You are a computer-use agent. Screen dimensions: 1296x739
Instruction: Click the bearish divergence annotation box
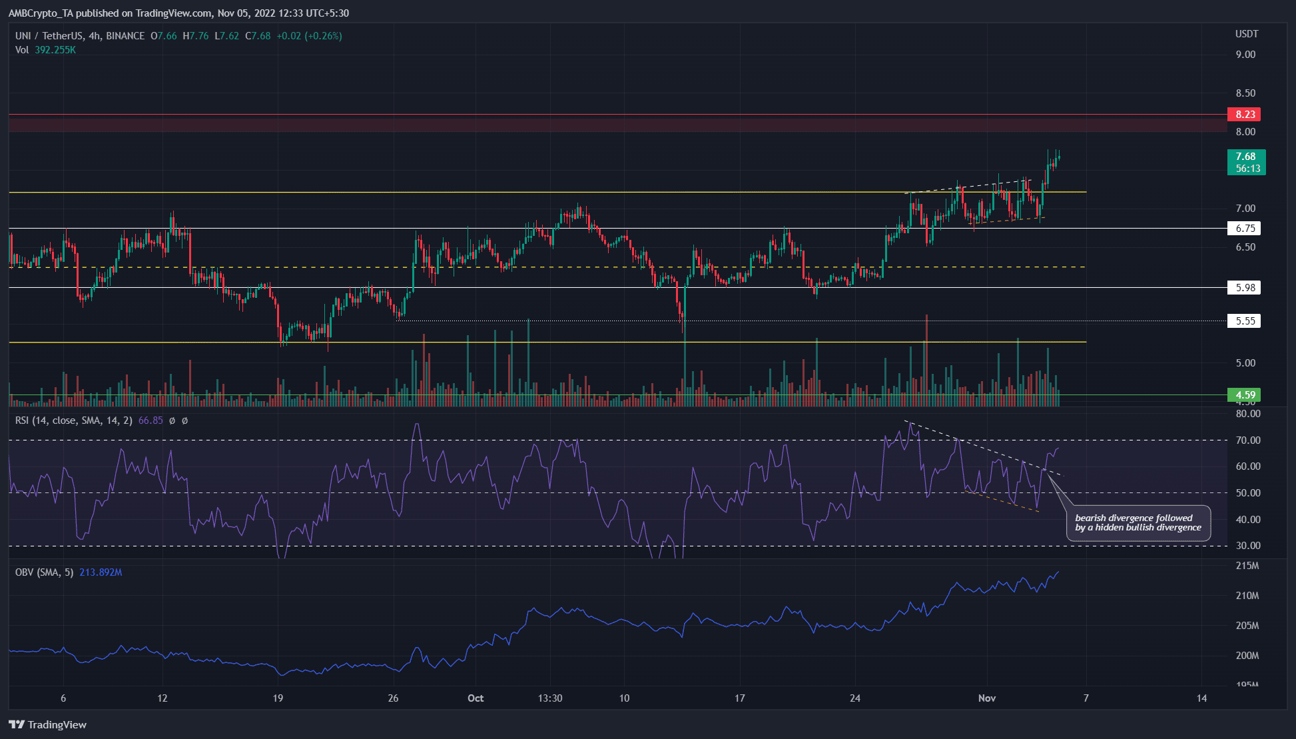tap(1138, 523)
